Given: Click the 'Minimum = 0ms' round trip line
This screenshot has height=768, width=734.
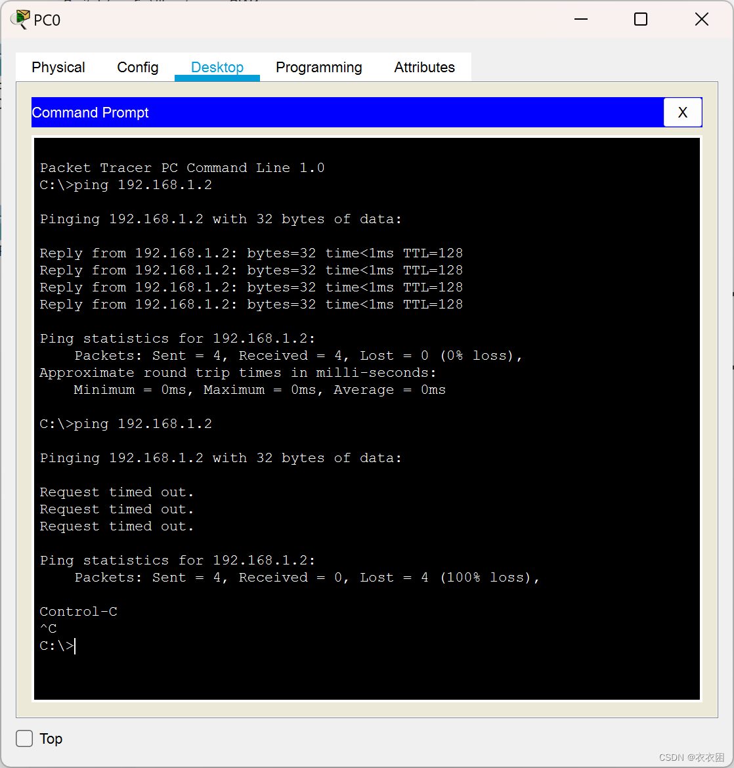Looking at the screenshot, I should click(x=260, y=390).
